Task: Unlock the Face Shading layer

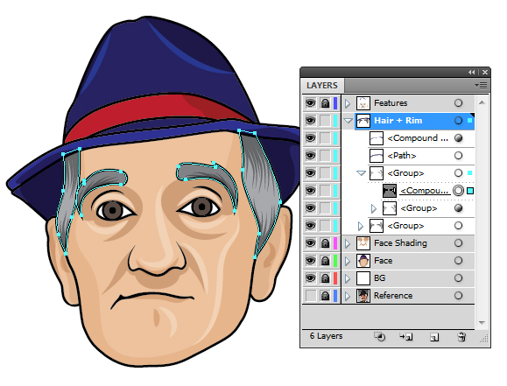Action: [x=325, y=243]
